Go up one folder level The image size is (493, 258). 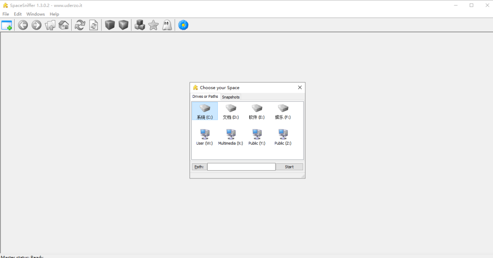click(50, 25)
